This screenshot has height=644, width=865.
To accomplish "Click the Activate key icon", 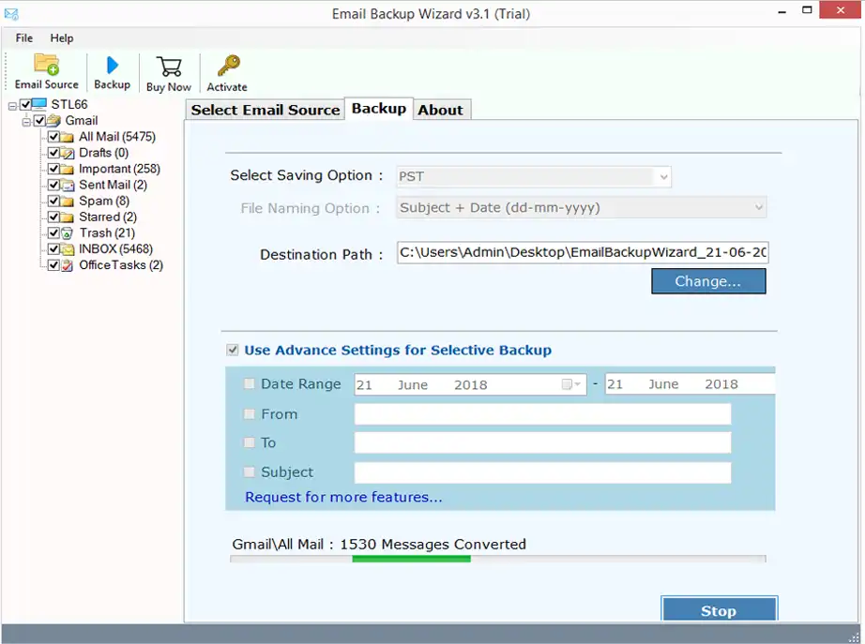I will tap(228, 65).
